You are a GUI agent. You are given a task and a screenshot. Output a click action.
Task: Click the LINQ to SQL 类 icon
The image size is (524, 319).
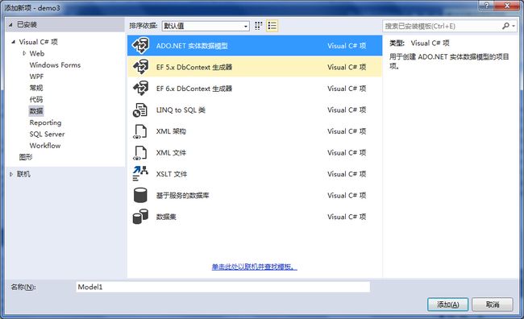pos(140,110)
